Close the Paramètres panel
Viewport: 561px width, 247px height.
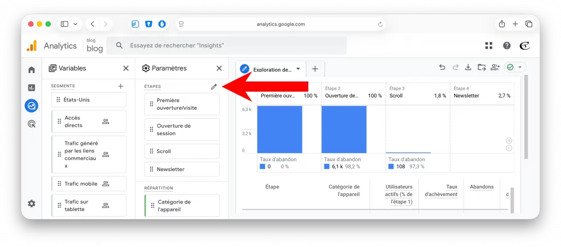[219, 68]
